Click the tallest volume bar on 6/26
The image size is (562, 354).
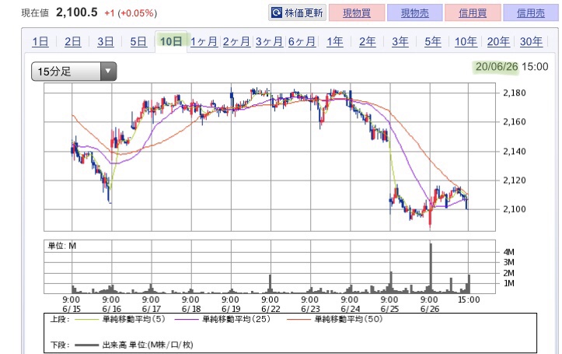[x=431, y=268]
